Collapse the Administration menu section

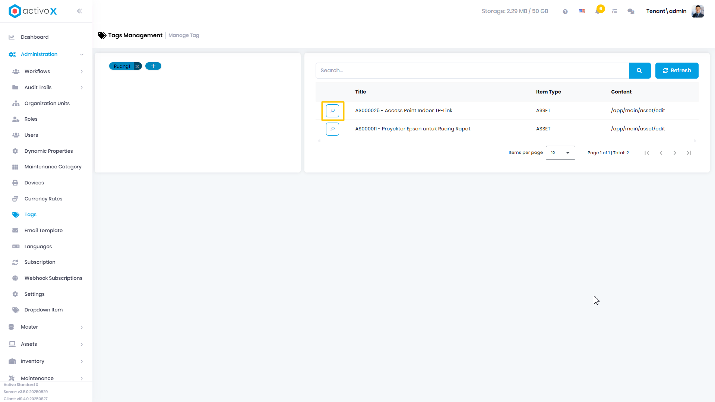(x=46, y=54)
